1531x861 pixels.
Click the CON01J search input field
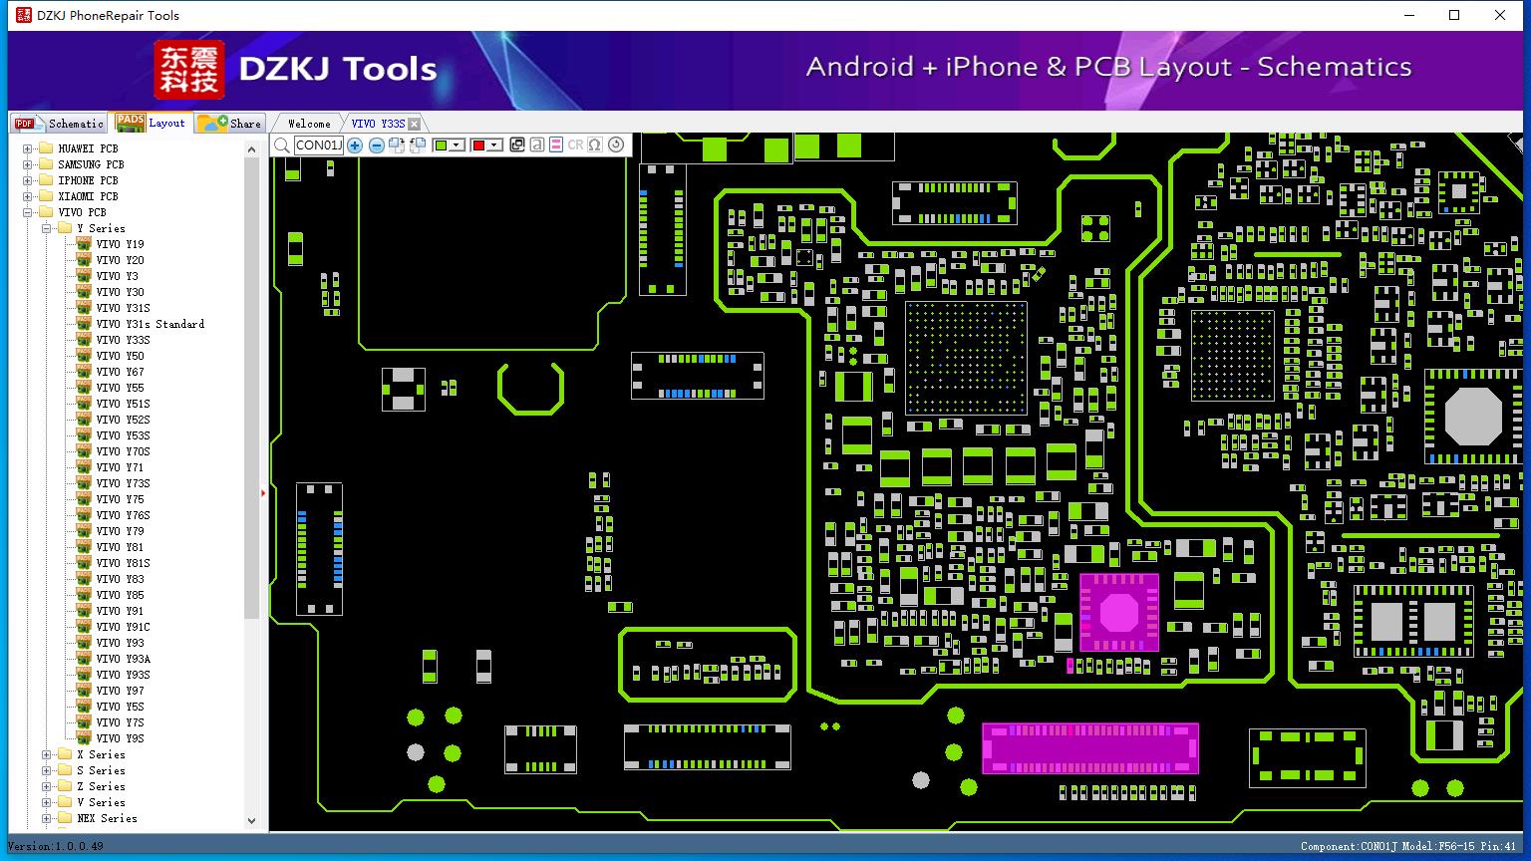[319, 145]
